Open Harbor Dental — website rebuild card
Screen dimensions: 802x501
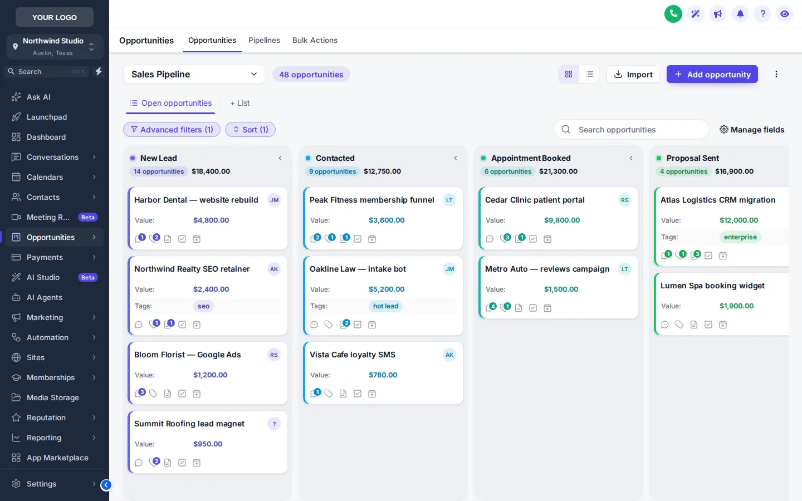[x=208, y=218]
